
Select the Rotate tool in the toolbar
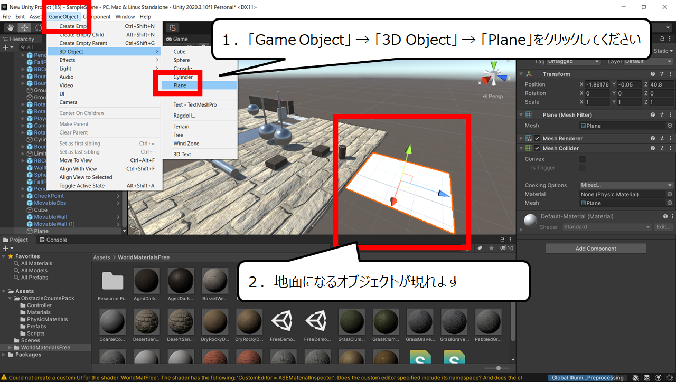[x=39, y=27]
